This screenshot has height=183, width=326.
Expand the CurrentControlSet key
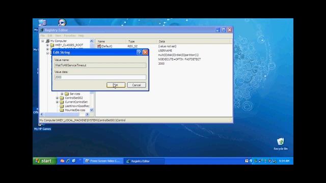[57, 102]
